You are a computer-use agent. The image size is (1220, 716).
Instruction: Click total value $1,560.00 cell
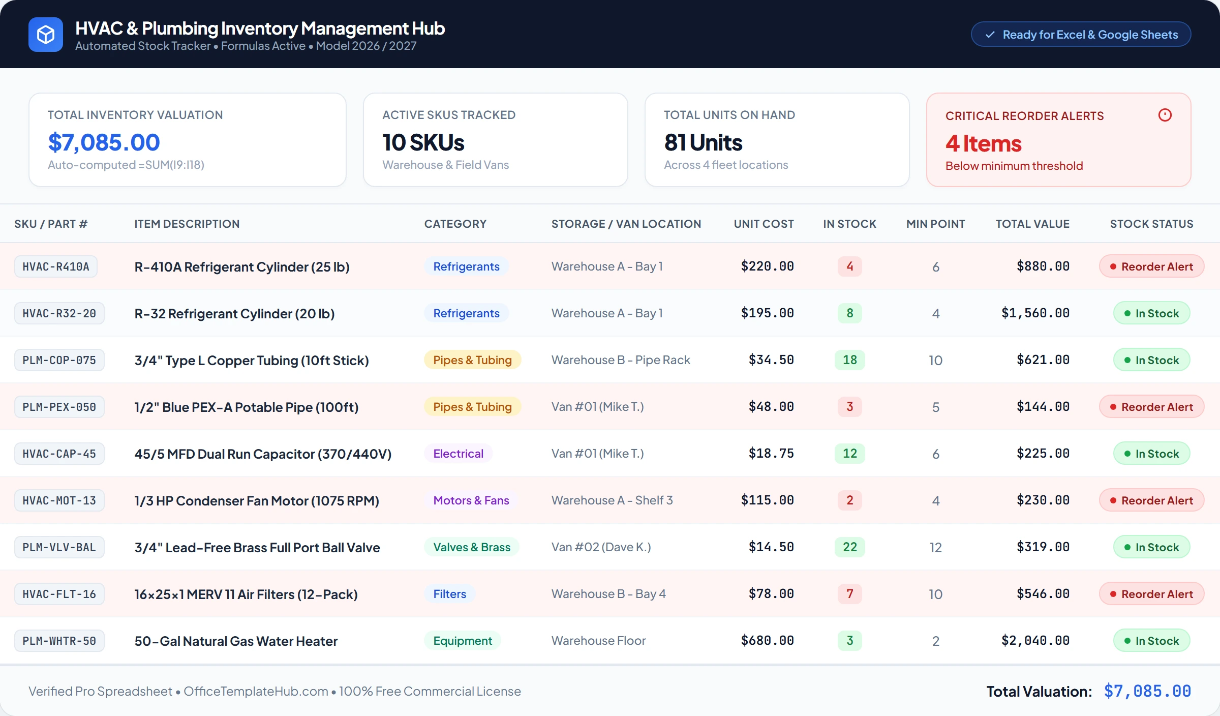coord(1035,313)
